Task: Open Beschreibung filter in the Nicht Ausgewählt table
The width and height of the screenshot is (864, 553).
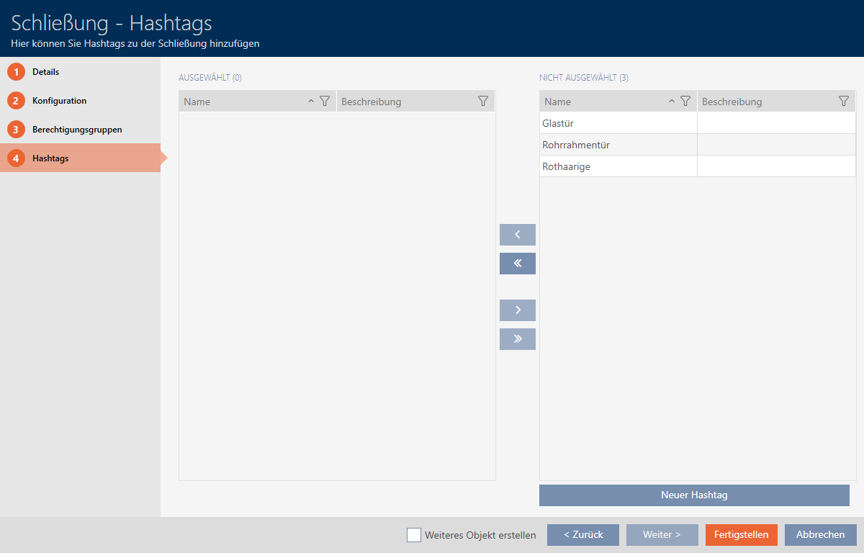Action: point(844,102)
